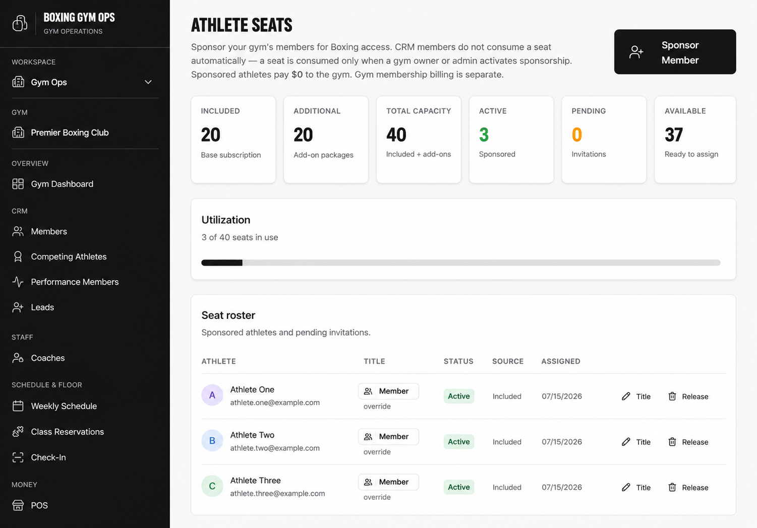Click the STATUS column header

458,361
